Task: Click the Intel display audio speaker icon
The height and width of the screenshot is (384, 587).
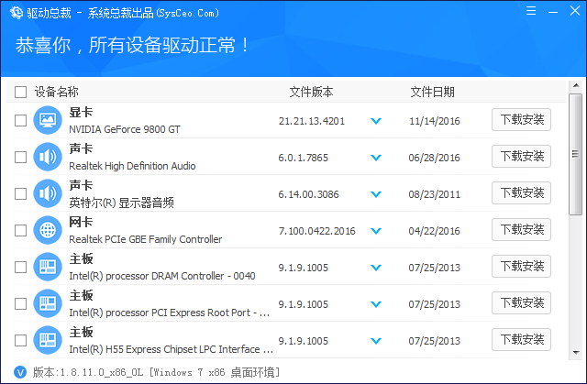Action: click(x=46, y=193)
